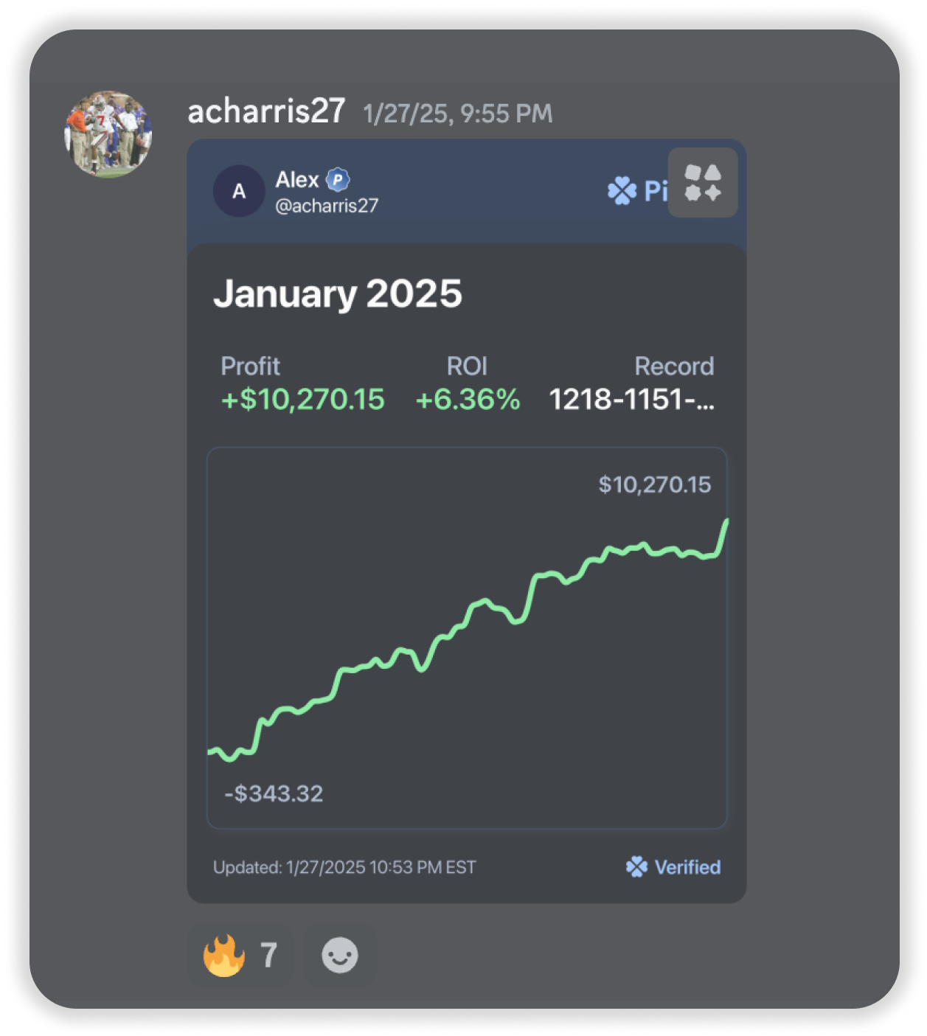The image size is (927, 1036).
Task: Expand the truncated 1218-1151 record value
Action: click(x=631, y=400)
